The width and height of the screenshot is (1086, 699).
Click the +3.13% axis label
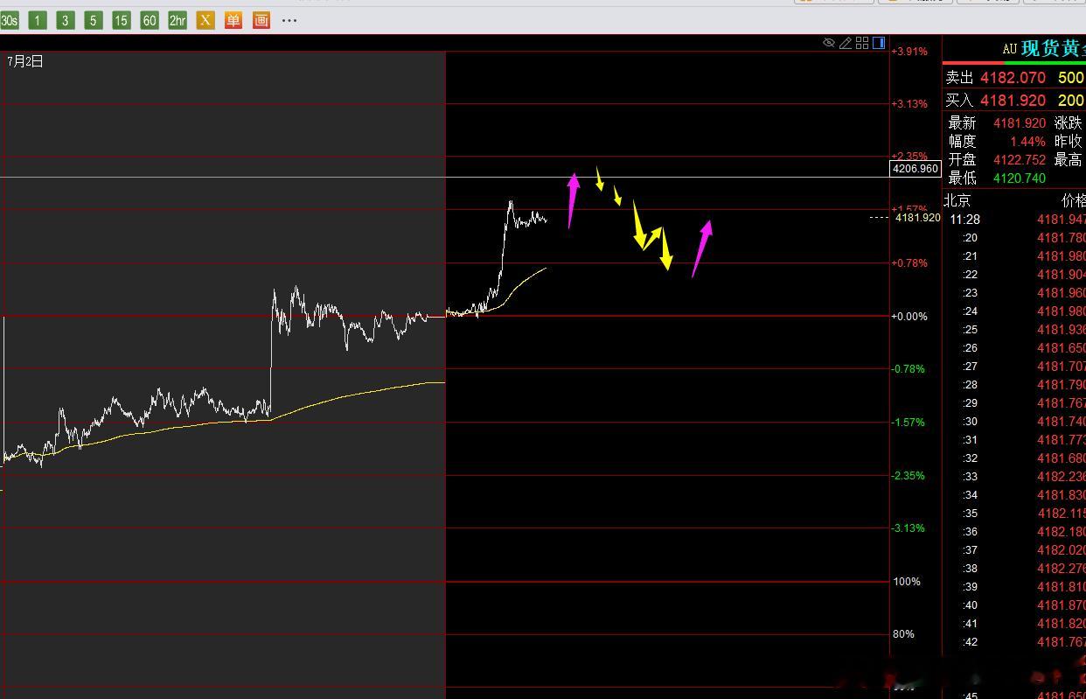pos(909,104)
